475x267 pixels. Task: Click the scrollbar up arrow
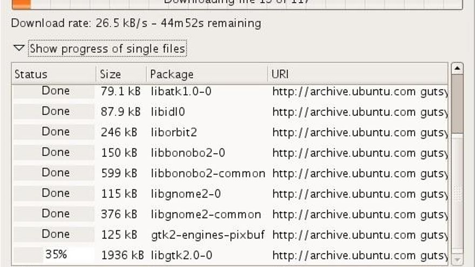[x=457, y=69]
